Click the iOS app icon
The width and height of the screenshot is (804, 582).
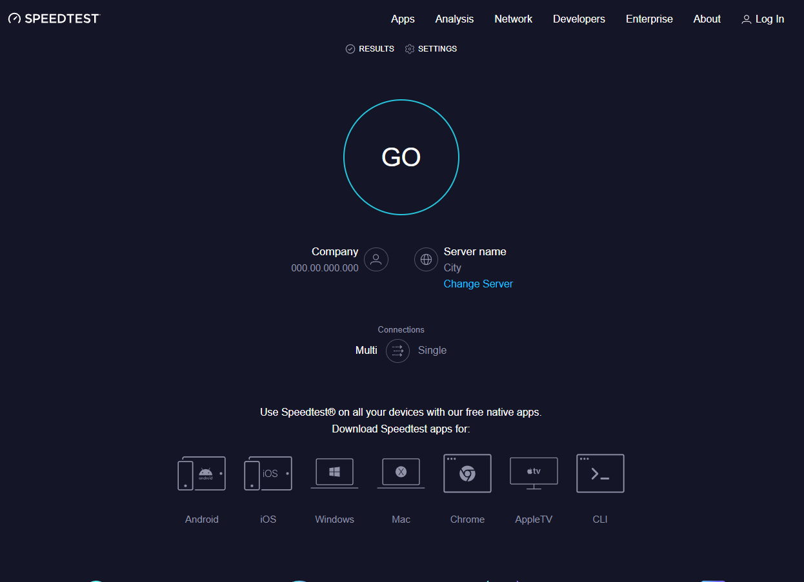point(268,474)
